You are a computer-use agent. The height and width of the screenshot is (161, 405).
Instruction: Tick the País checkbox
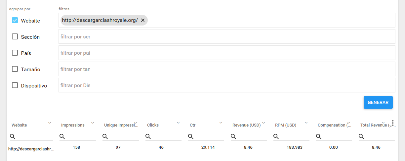(15, 53)
